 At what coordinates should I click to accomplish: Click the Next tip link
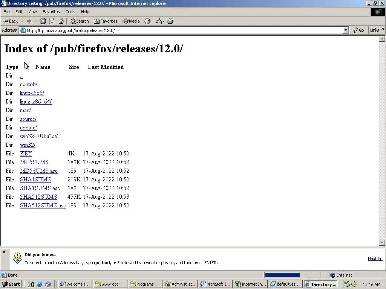(x=375, y=259)
